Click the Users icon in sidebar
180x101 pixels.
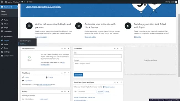(x=2, y=44)
